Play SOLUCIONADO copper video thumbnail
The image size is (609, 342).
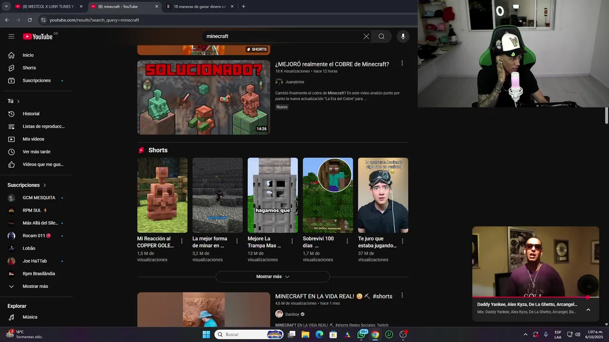click(204, 97)
